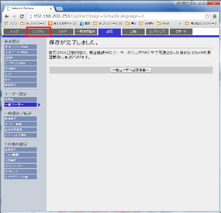Close the Network Camera browser tab
The image size is (221, 213).
51,9
